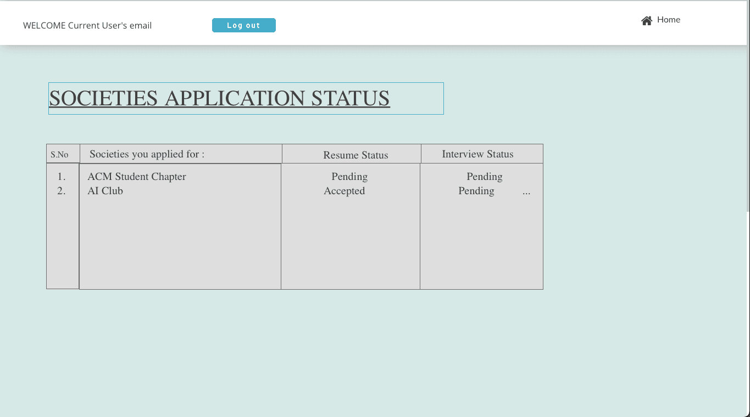Click the Resume Status column header
This screenshot has width=750, height=417.
352,154
